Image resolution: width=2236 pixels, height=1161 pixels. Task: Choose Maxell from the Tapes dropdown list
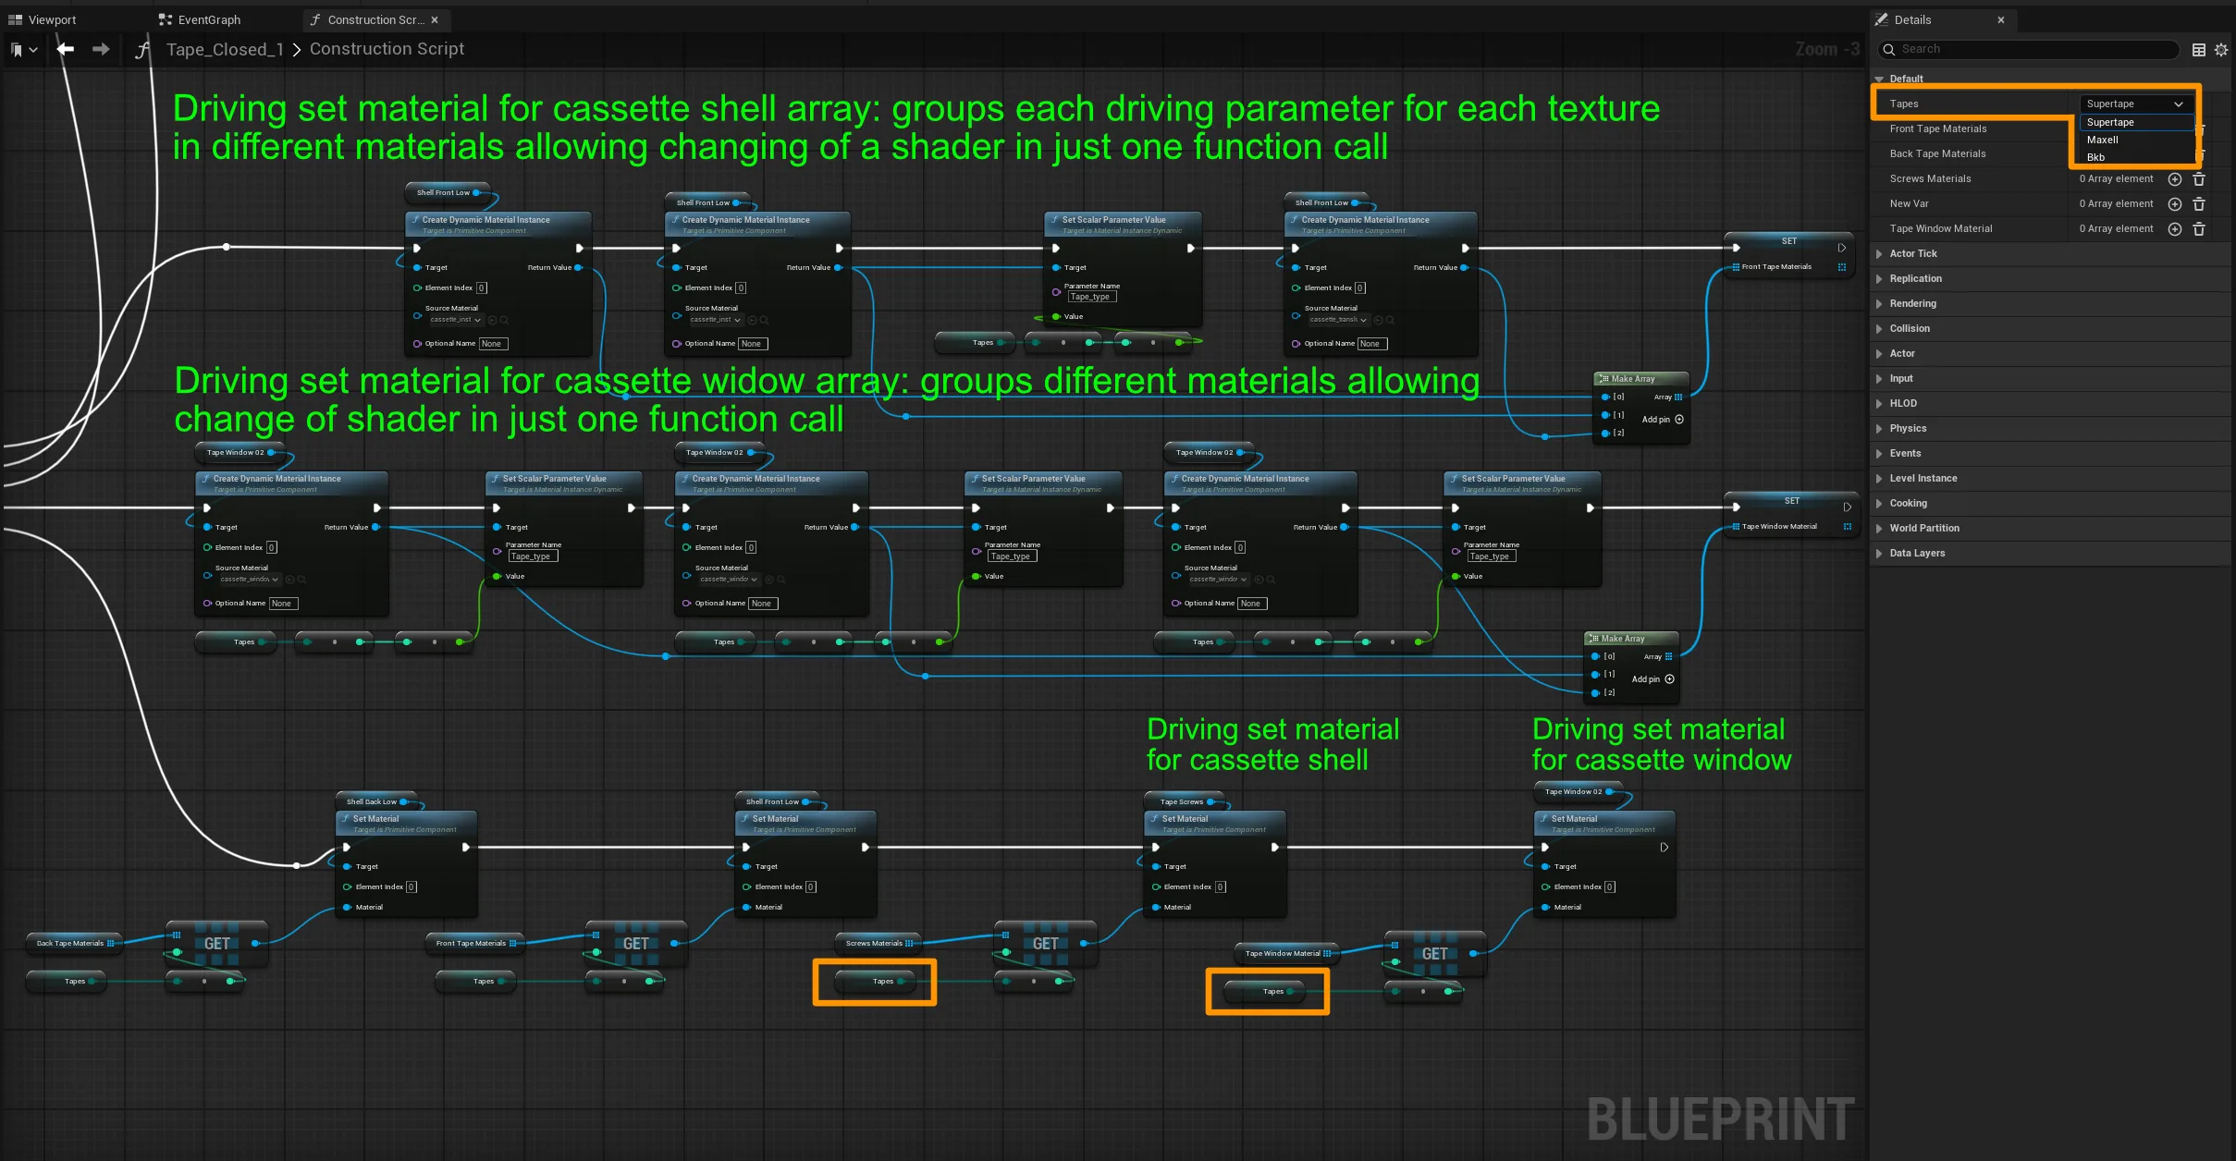(x=2135, y=140)
